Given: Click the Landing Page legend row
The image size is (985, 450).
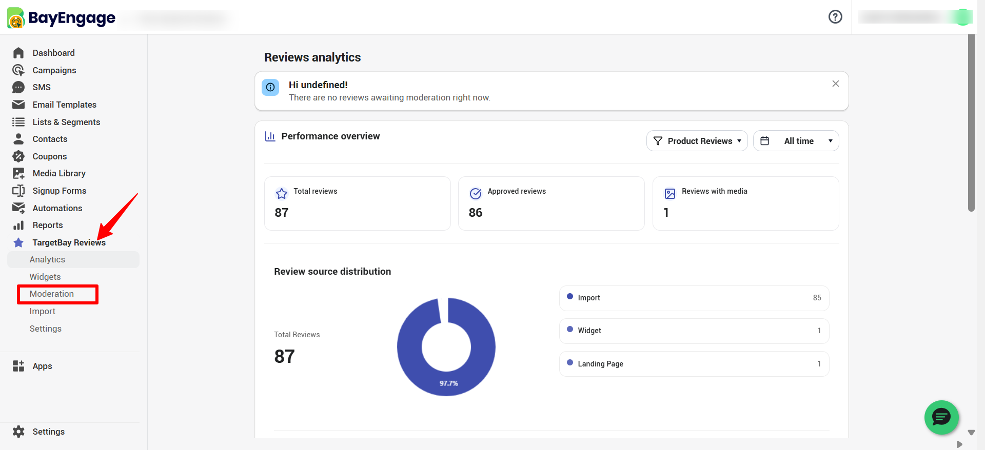Looking at the screenshot, I should 694,364.
